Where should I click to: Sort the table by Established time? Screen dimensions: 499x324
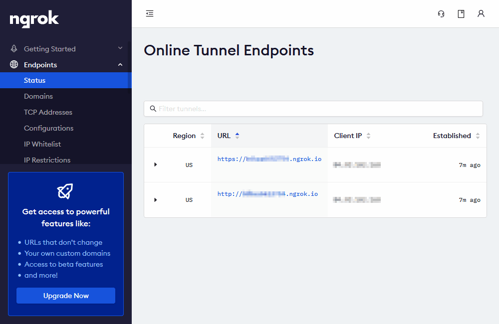pos(457,136)
